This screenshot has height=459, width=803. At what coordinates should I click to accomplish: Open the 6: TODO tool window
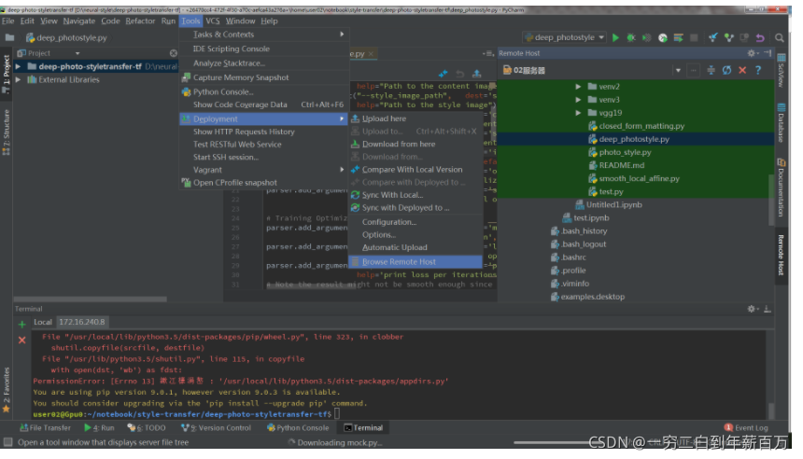[x=147, y=428]
